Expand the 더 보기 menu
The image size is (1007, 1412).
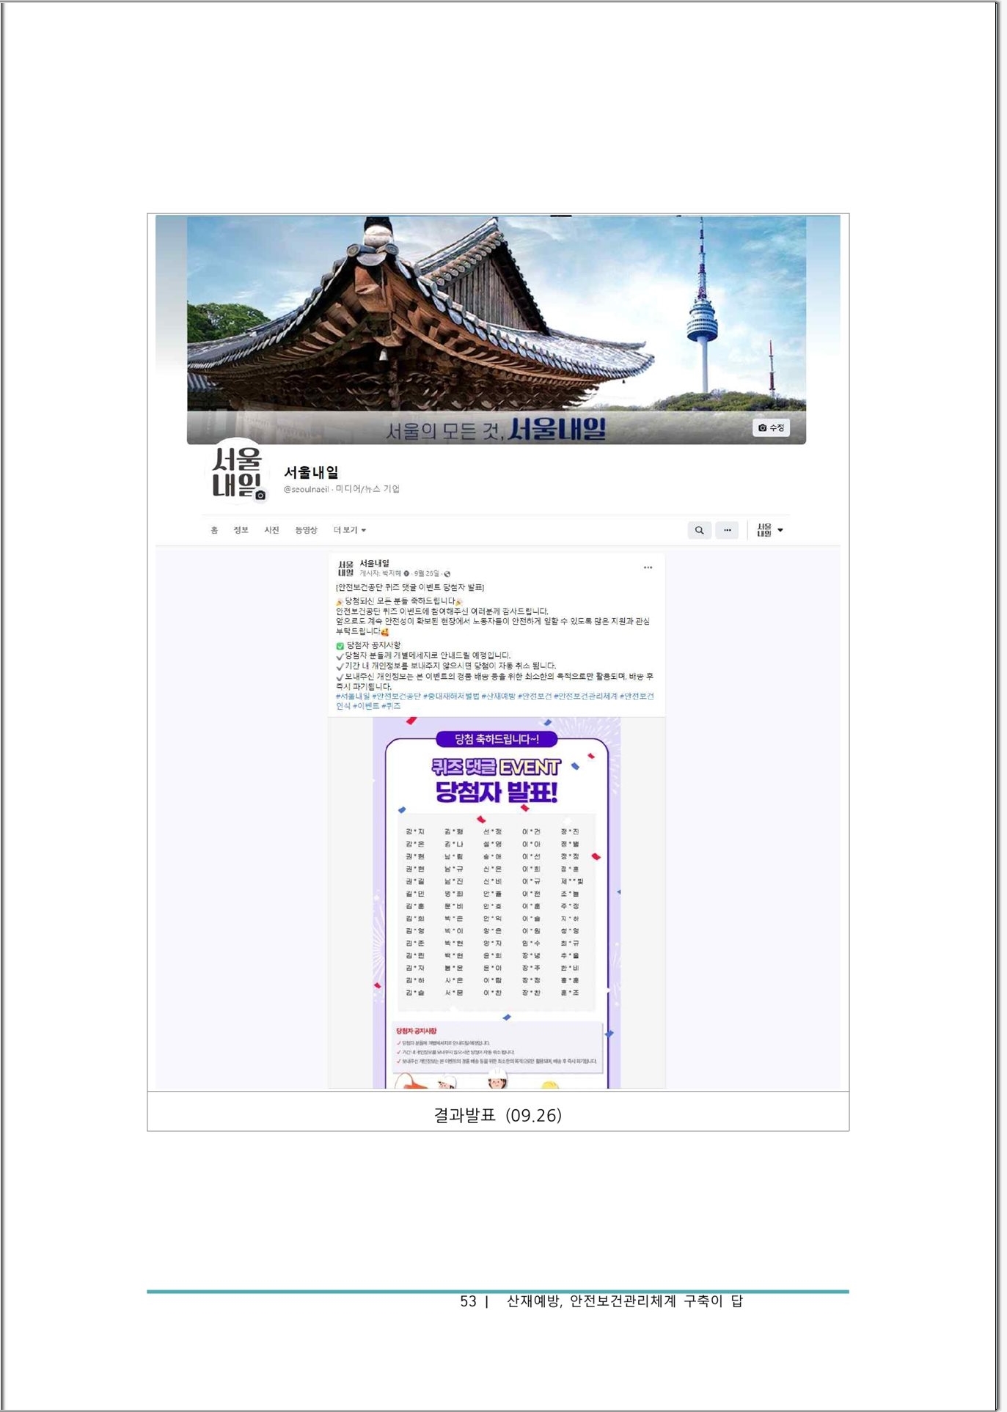click(349, 530)
